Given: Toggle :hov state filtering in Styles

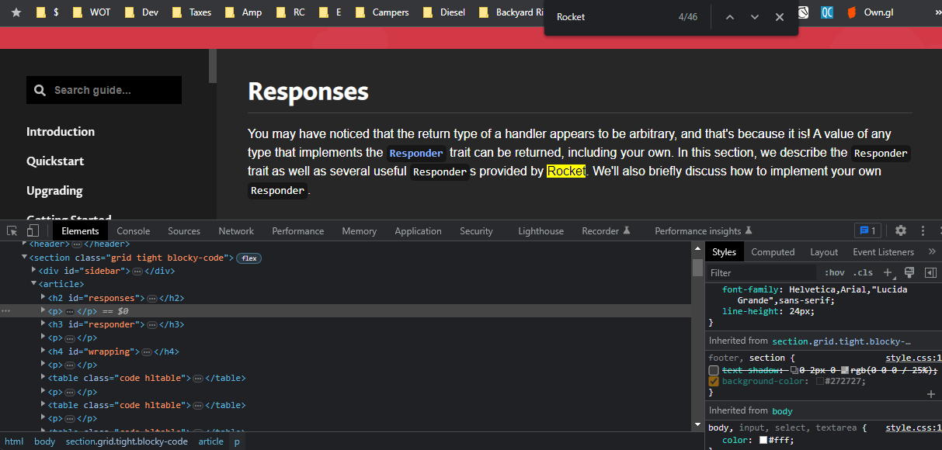Looking at the screenshot, I should (834, 272).
